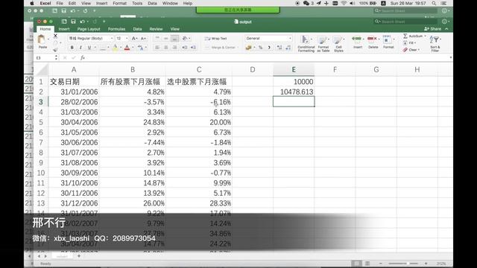This screenshot has width=477, height=268.
Task: Center cell text horizontally
Action: click(x=166, y=48)
